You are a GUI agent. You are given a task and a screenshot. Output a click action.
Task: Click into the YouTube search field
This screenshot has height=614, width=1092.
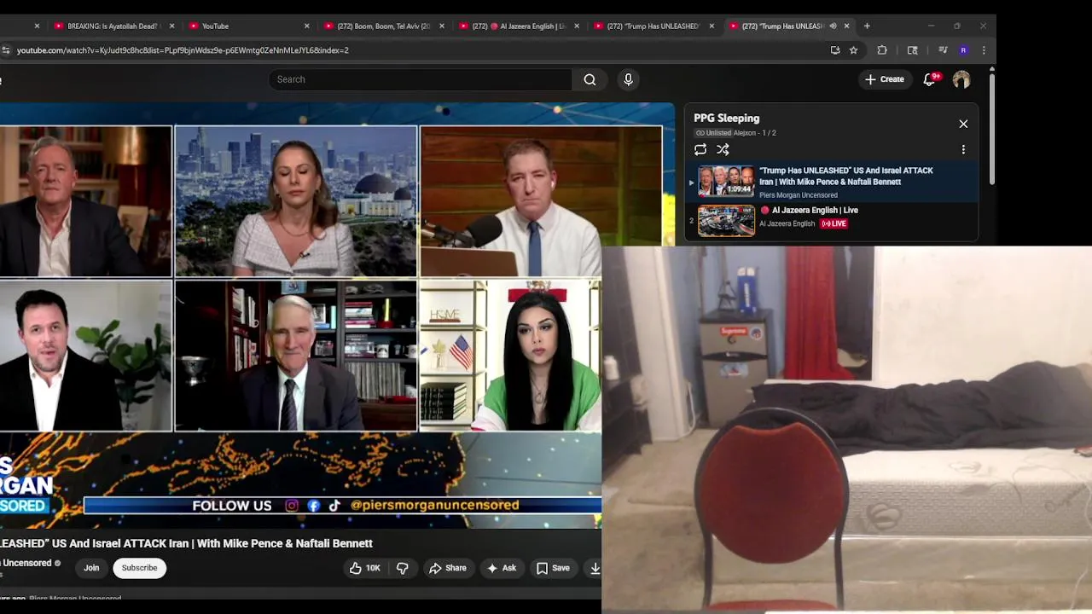(x=420, y=79)
